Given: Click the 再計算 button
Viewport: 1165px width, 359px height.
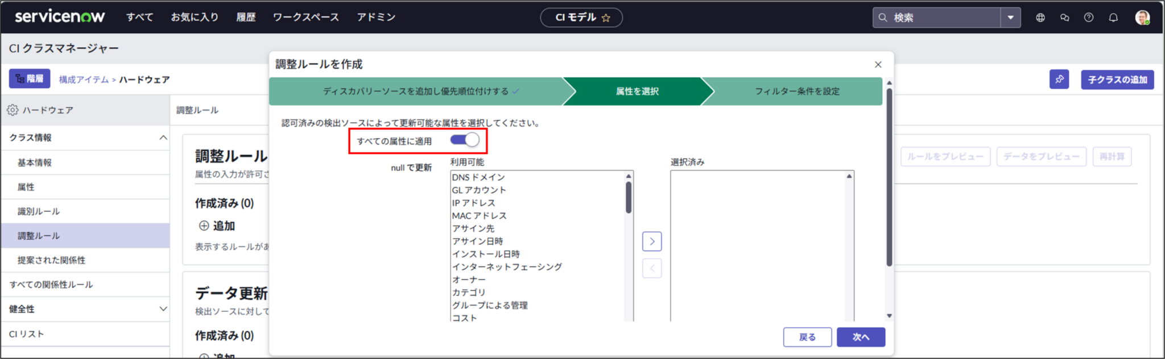Looking at the screenshot, I should click(1112, 156).
